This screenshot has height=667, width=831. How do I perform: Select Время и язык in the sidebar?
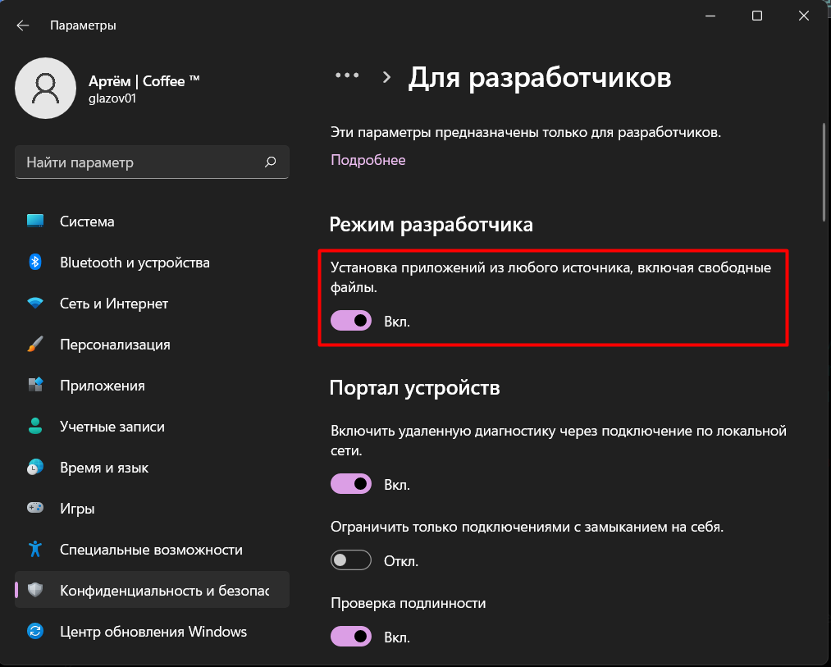(34, 467)
